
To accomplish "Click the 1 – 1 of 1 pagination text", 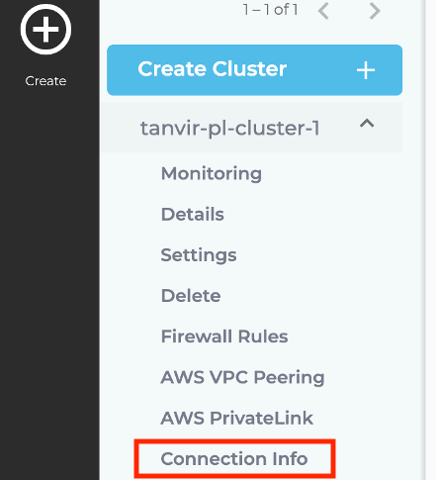I will 271,10.
